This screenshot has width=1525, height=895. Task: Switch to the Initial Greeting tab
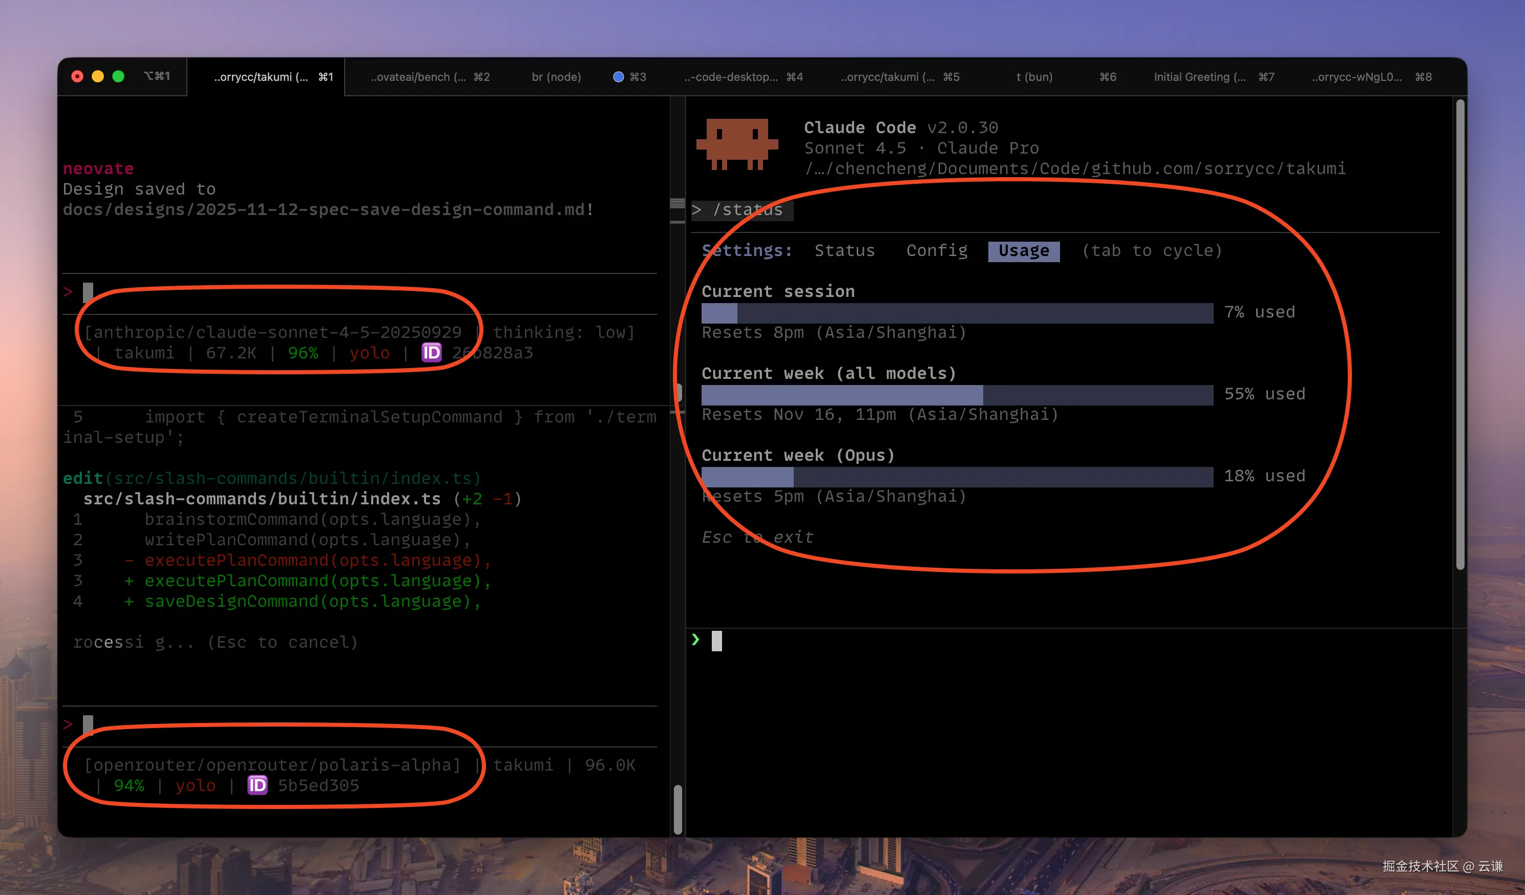[x=1213, y=77]
